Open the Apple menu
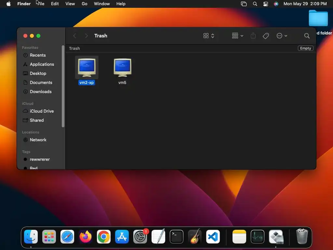The image size is (333, 250). click(8, 4)
